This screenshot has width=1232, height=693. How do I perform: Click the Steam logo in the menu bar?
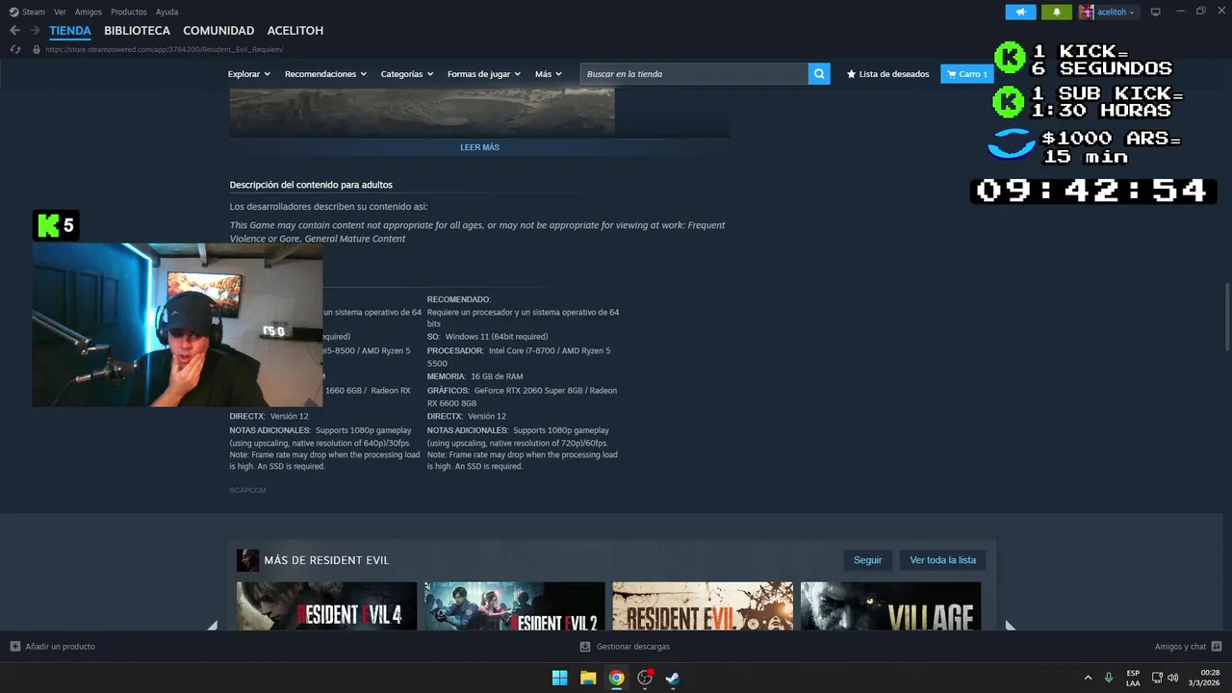13,12
